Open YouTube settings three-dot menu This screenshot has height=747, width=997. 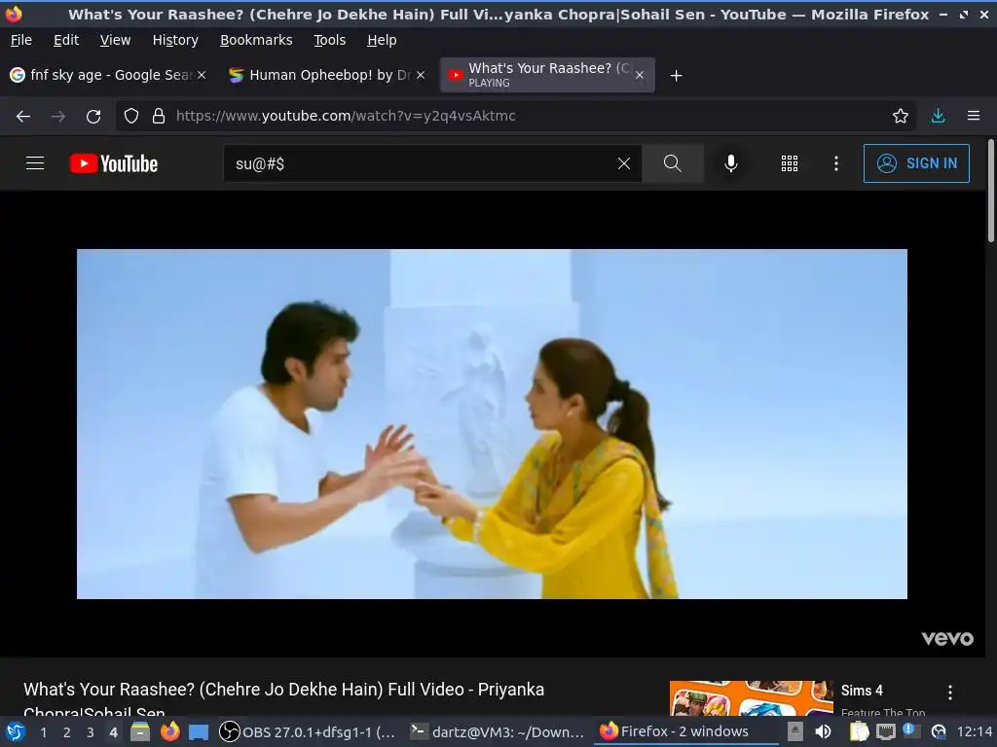[x=836, y=163]
